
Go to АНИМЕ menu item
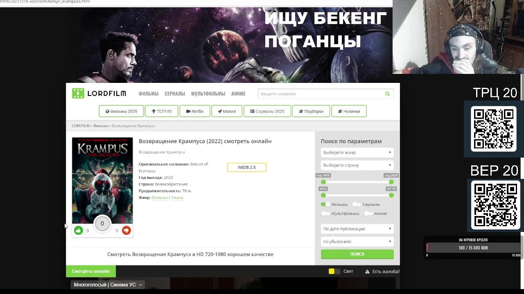[x=238, y=94]
